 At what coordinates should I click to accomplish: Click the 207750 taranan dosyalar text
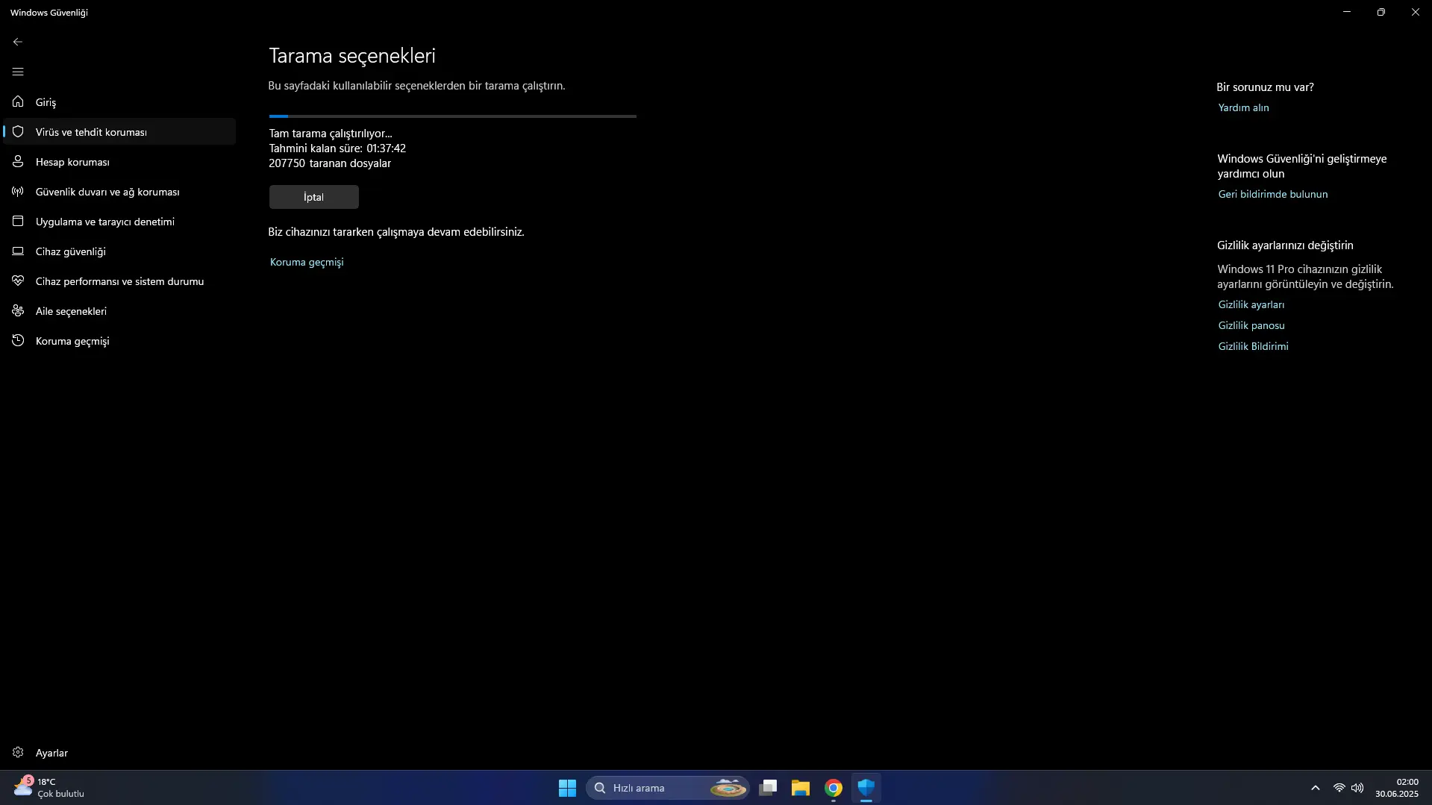(x=330, y=163)
